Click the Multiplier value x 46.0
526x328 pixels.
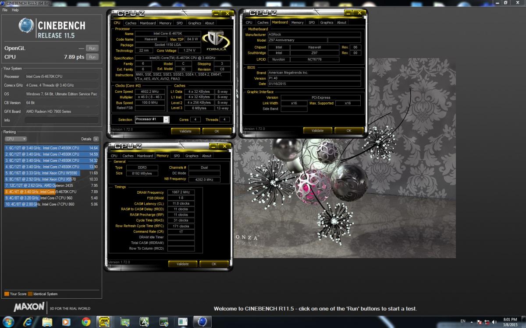coord(150,97)
